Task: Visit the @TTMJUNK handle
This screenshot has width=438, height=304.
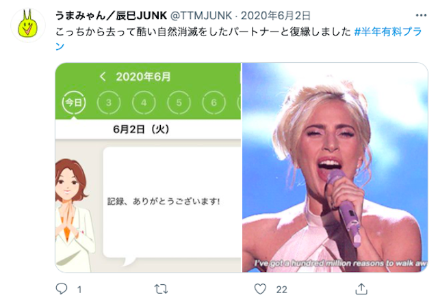Action: tap(201, 16)
